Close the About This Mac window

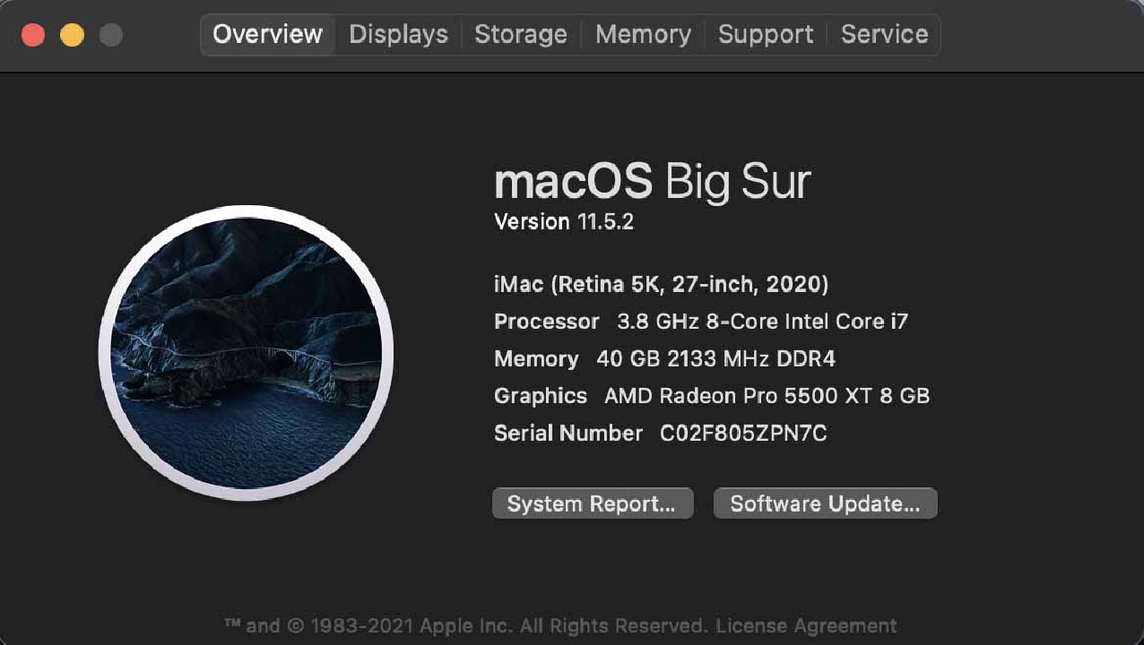pyautogui.click(x=34, y=35)
